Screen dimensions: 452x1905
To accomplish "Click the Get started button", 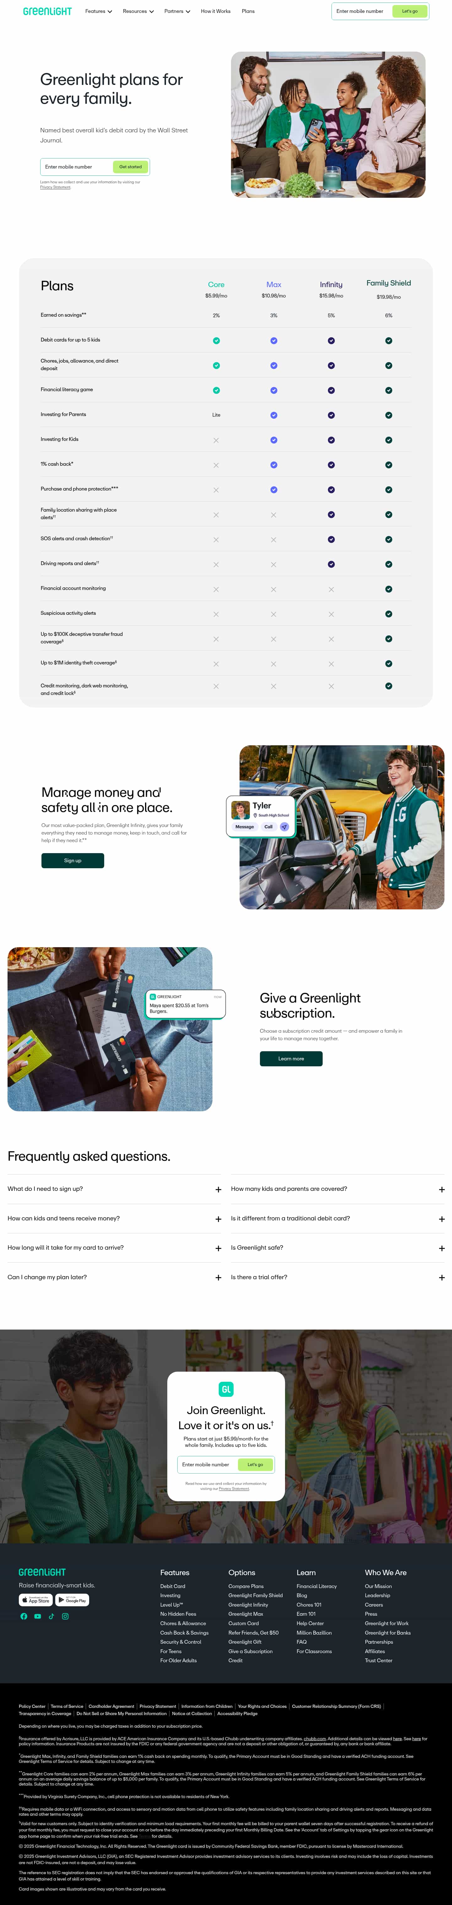I will 130,167.
